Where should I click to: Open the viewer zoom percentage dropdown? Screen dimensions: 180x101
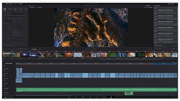pos(30,6)
